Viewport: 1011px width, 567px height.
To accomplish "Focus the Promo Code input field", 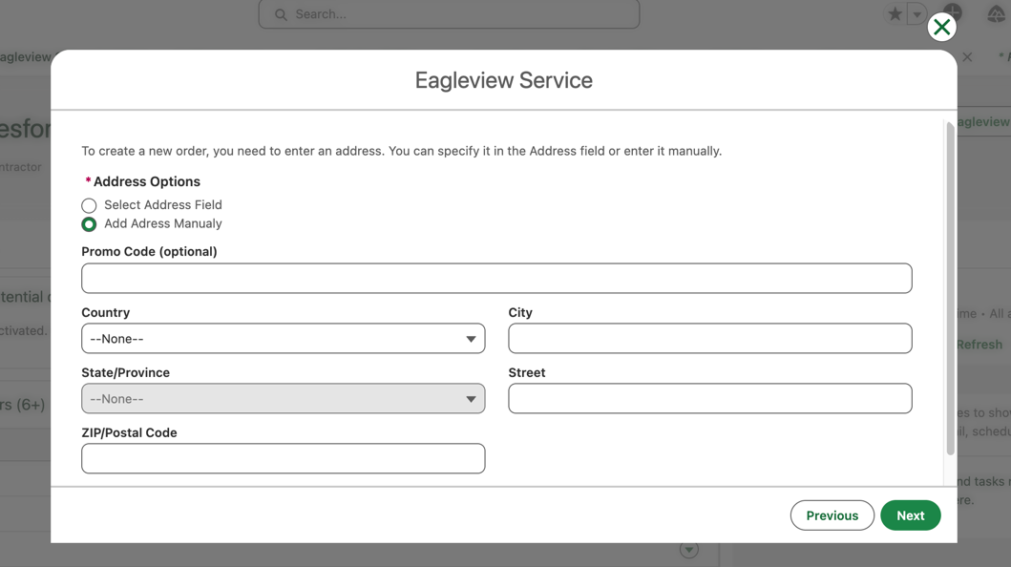I will 496,279.
